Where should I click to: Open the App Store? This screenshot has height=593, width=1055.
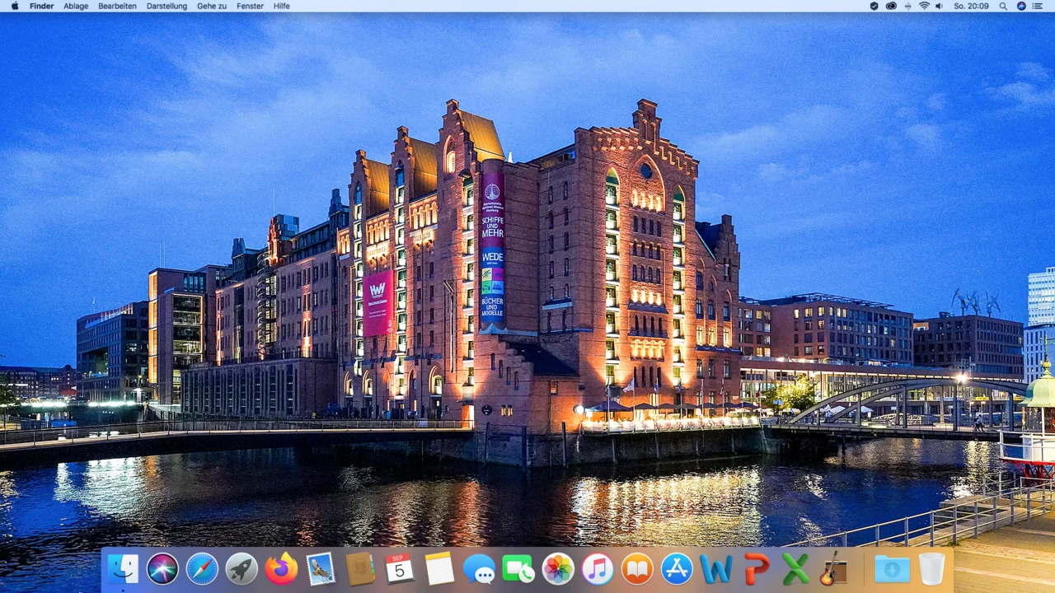(677, 569)
